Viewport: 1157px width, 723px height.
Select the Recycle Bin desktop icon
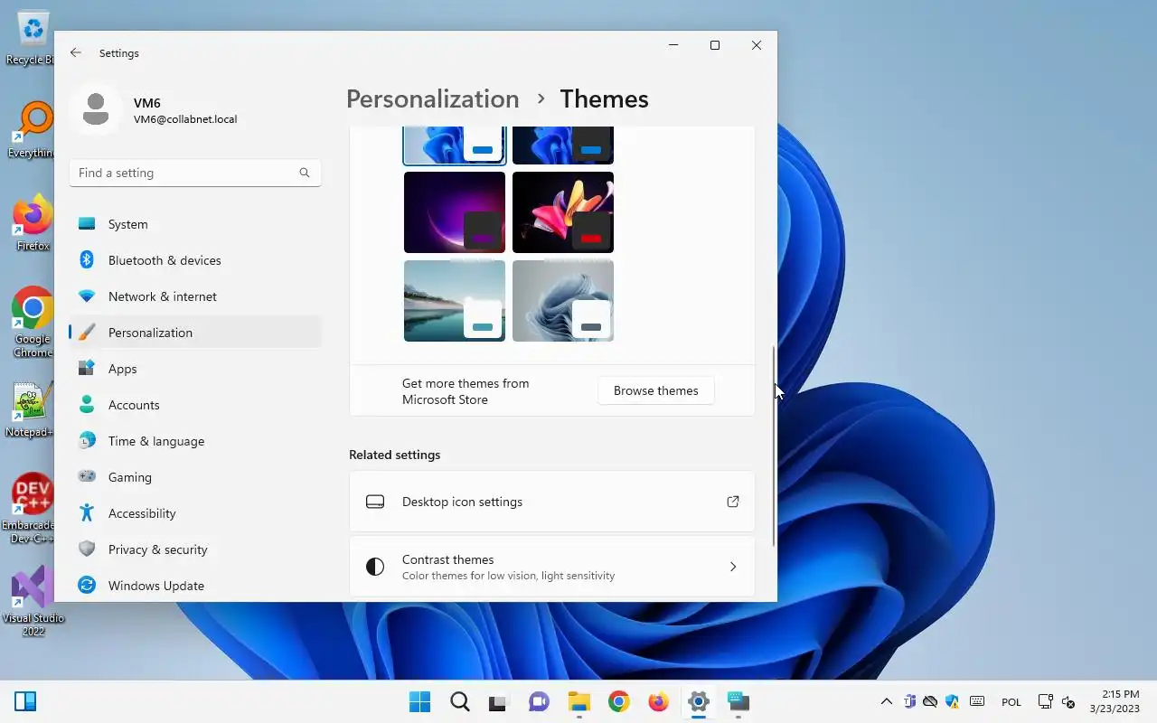(32, 38)
